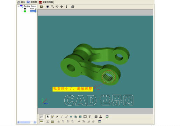Pick the text T markup tool
Screen dimensions: 181x126
coord(89,117)
